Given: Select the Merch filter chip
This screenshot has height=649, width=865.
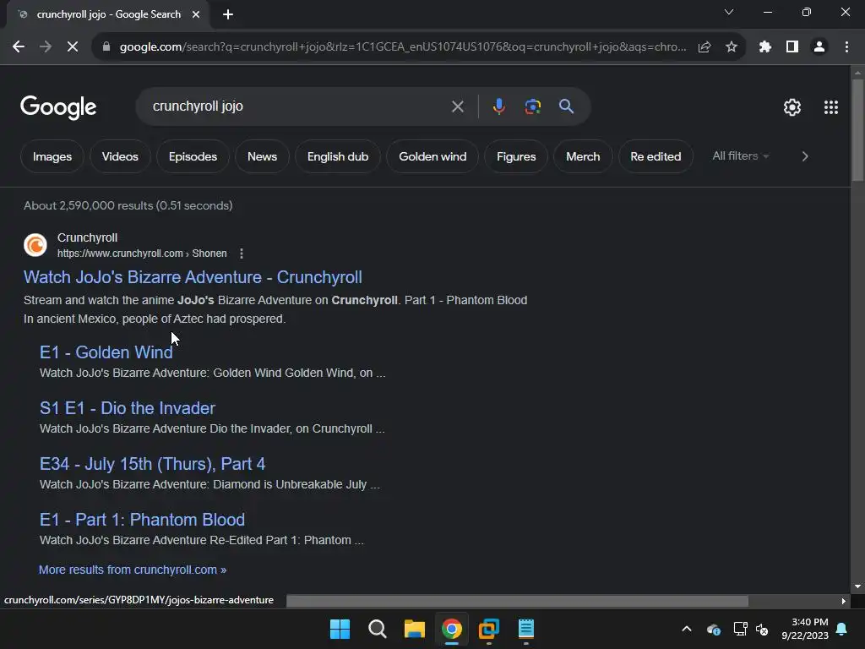Looking at the screenshot, I should point(583,156).
